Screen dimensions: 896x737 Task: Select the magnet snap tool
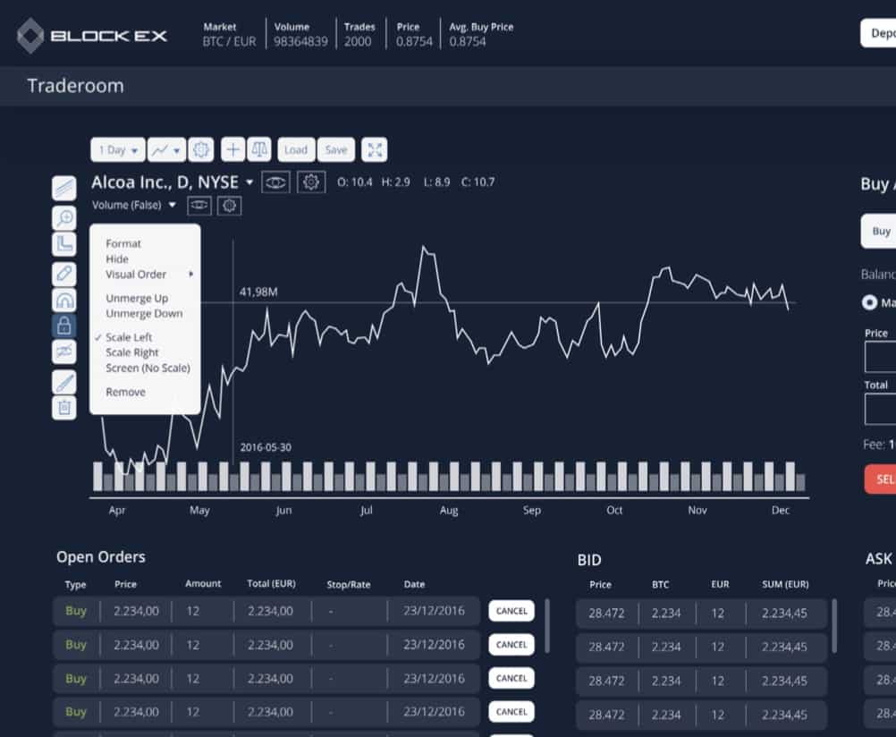point(64,300)
